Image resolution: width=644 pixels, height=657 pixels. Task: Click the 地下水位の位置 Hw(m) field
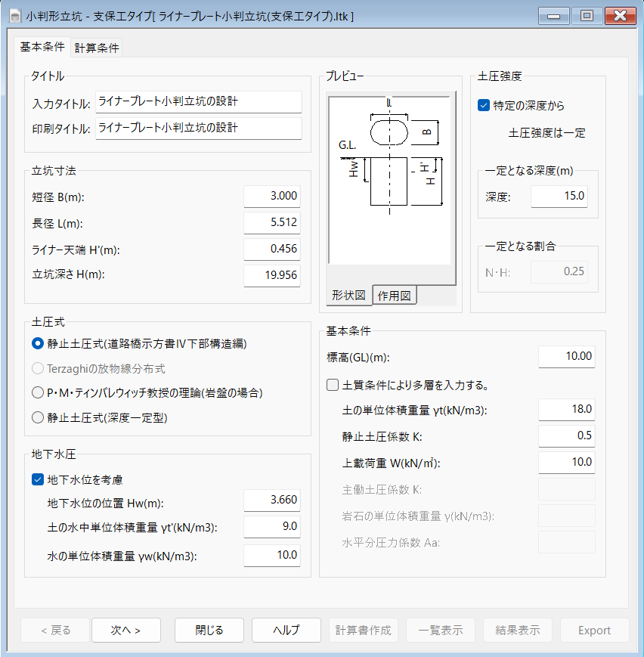[x=272, y=500]
